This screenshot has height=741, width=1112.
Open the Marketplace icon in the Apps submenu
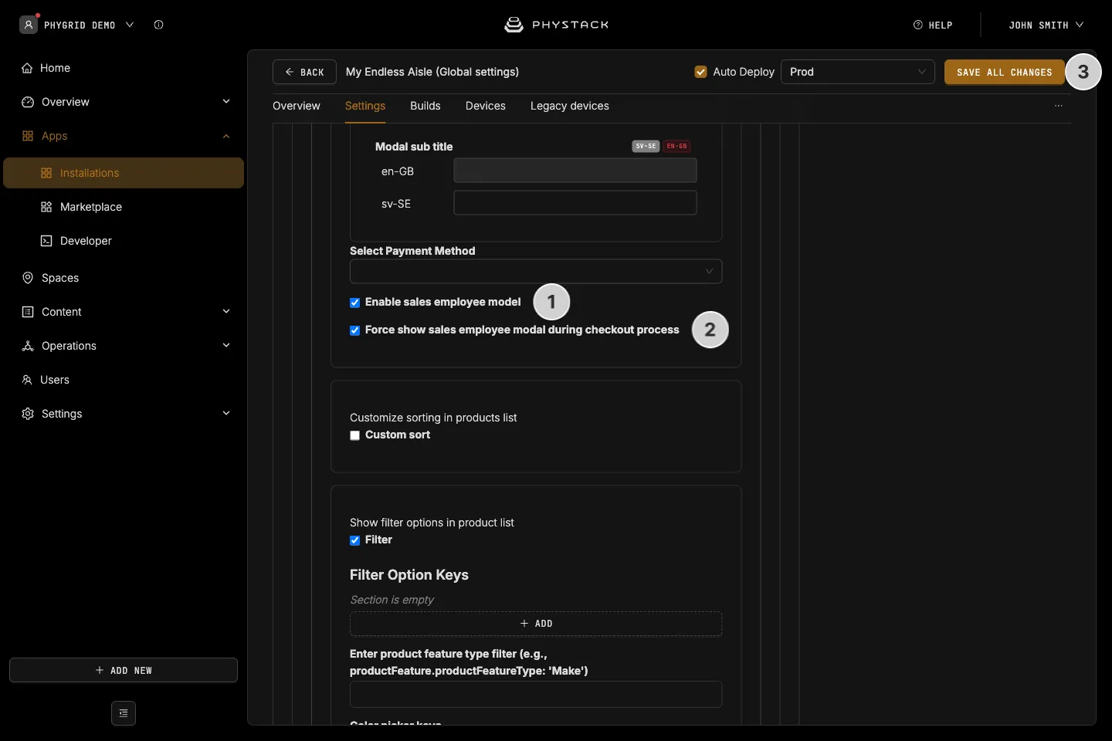[46, 207]
